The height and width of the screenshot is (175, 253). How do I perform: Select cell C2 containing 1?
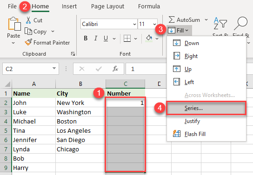(126, 103)
